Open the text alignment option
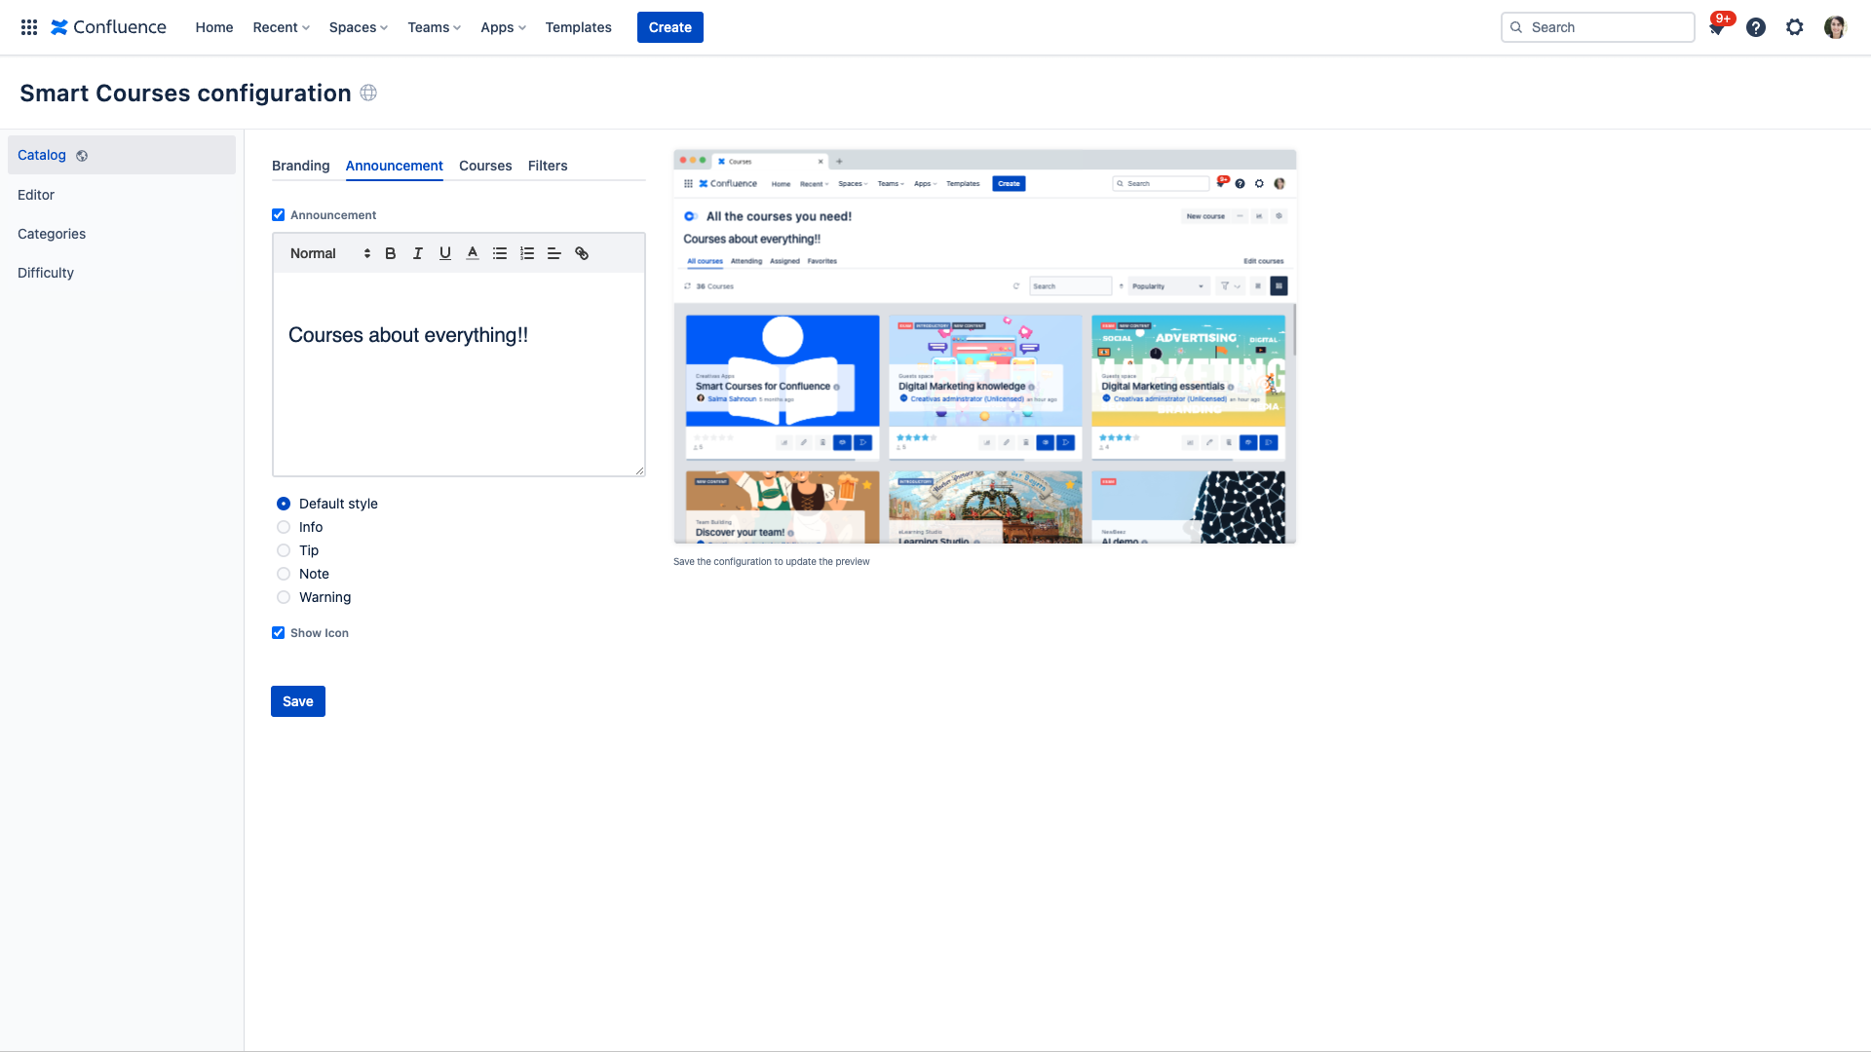This screenshot has height=1052, width=1871. pos(554,253)
